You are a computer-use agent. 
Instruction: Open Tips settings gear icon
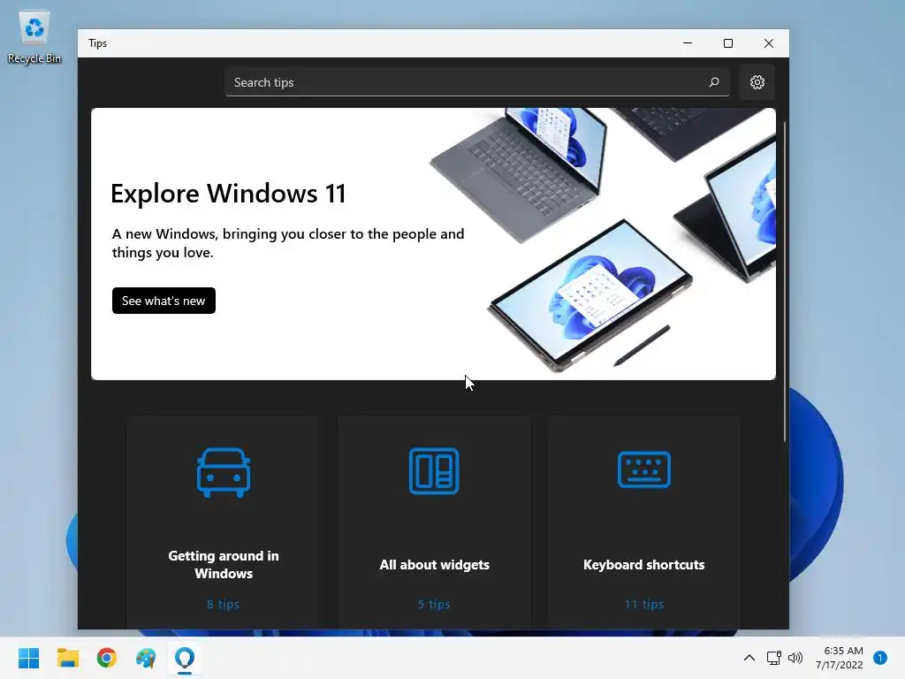(757, 82)
